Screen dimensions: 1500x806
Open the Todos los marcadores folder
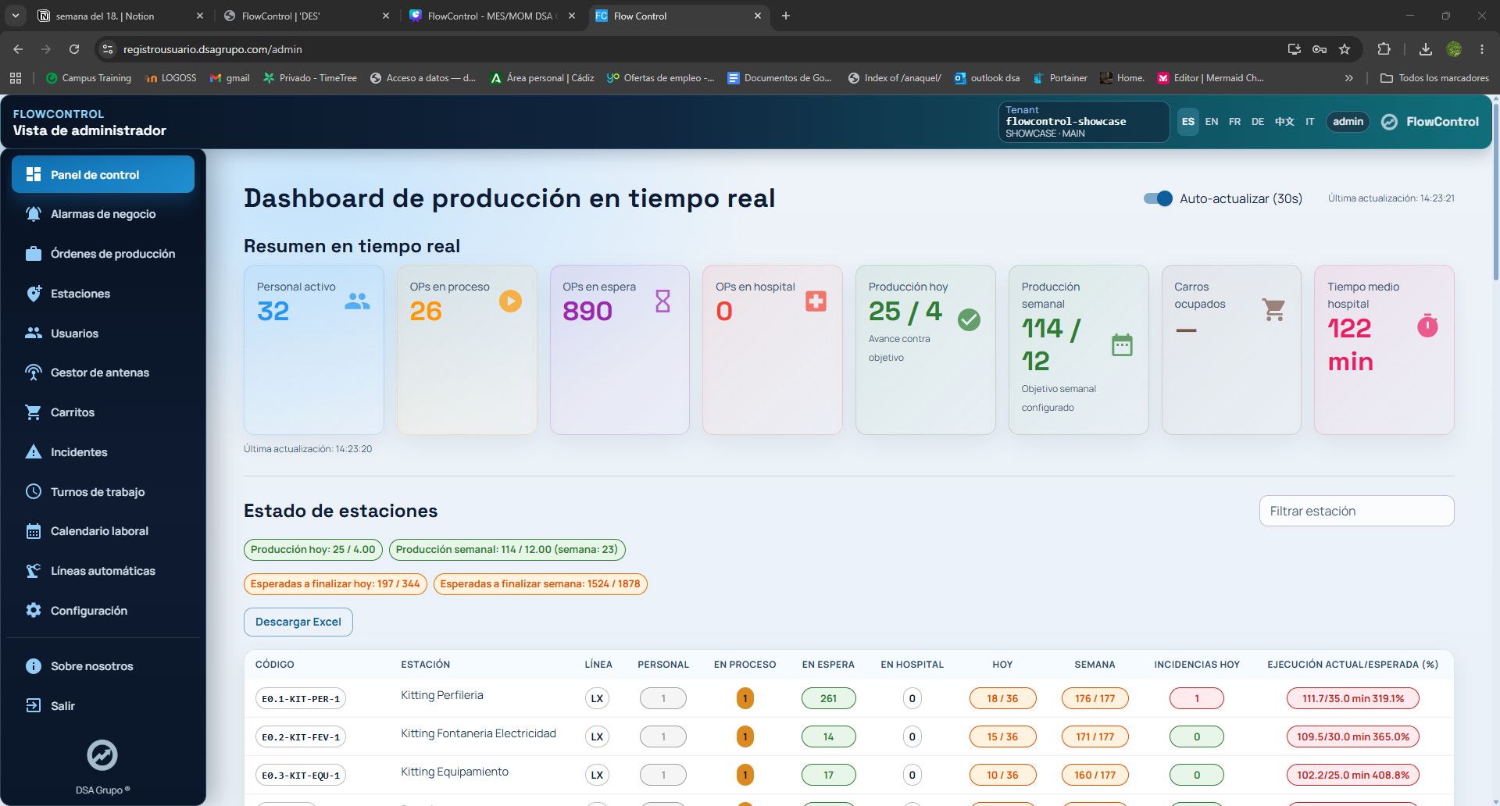(1434, 78)
